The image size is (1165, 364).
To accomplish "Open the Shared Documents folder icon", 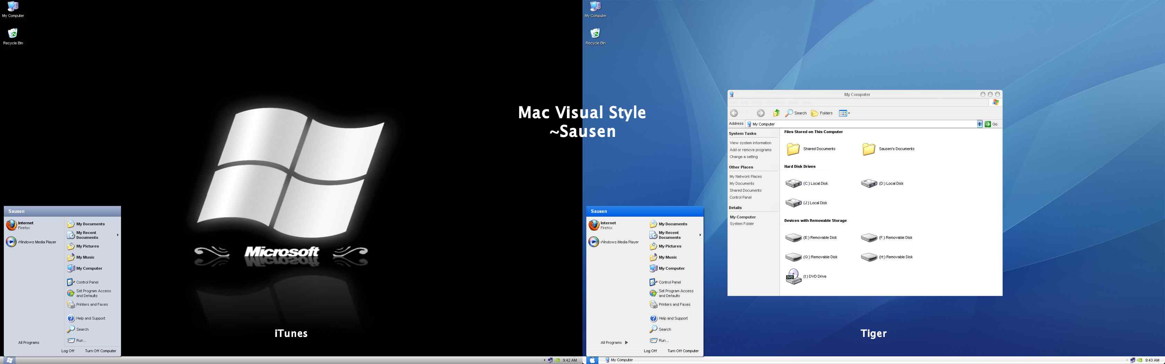I will tap(793, 149).
